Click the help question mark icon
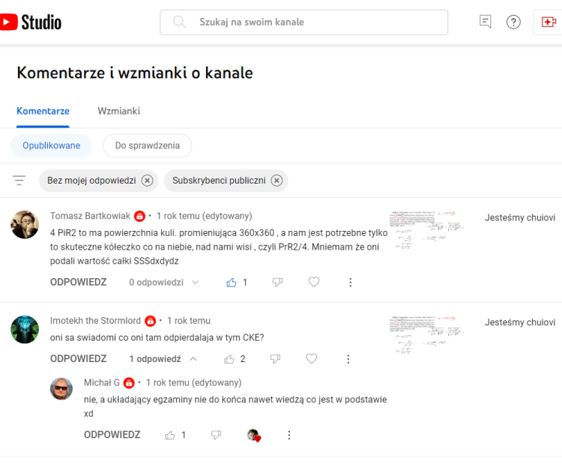 pos(513,22)
